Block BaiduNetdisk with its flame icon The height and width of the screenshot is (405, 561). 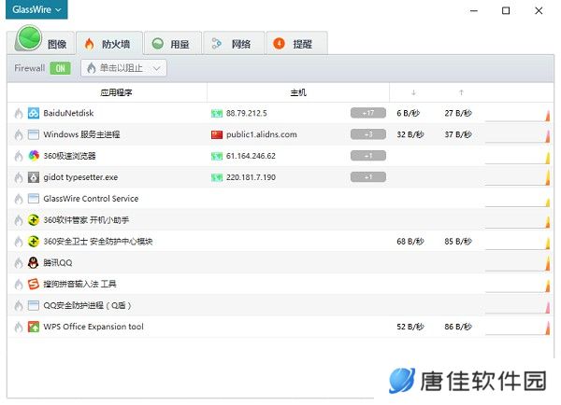click(x=19, y=113)
